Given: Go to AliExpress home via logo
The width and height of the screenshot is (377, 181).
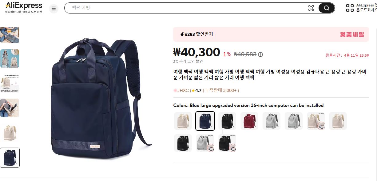Looking at the screenshot, I should pos(24,6).
